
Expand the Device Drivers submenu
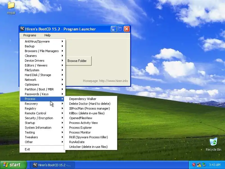tap(43, 61)
